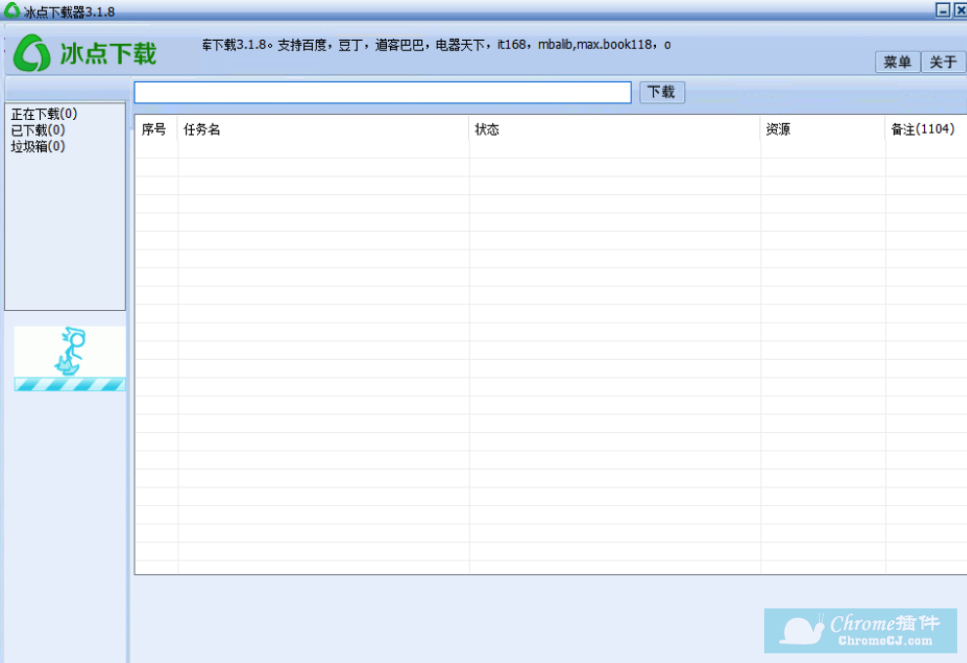Close the 冰点下载器 window
967x663 pixels.
[x=960, y=10]
